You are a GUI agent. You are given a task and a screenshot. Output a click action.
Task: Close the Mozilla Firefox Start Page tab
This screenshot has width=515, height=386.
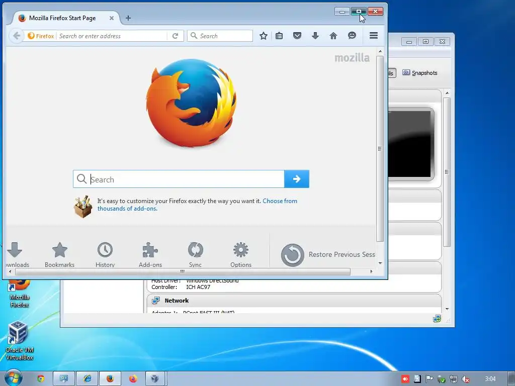pos(112,18)
